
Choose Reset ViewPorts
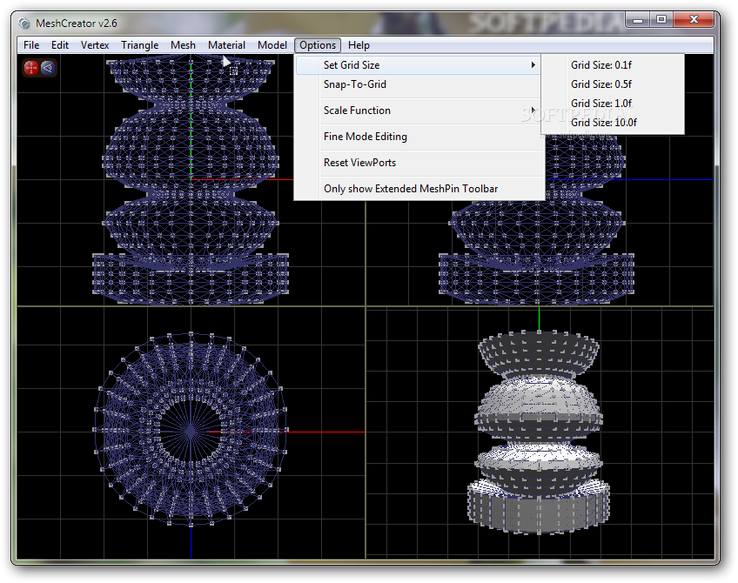(x=418, y=163)
